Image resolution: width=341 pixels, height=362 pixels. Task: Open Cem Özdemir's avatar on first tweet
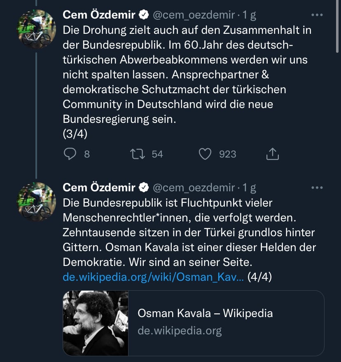[36, 29]
